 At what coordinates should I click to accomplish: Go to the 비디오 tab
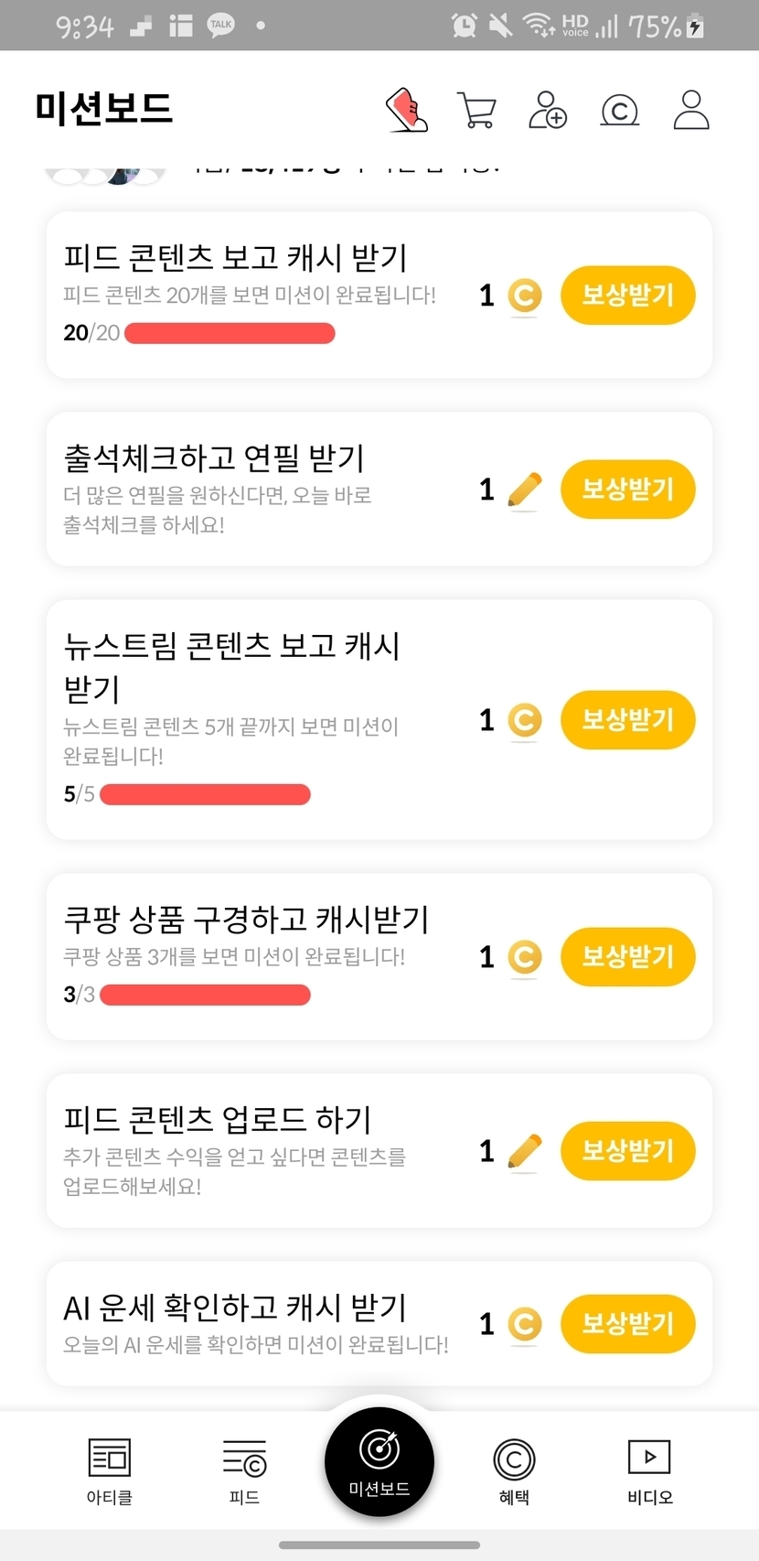pos(649,1470)
